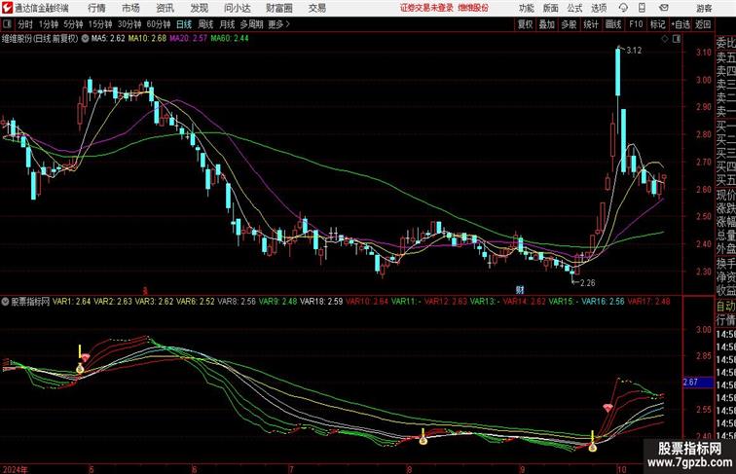The height and width of the screenshot is (474, 736).
Task: Click the yellow money-bag signal near May
Action: coord(80,369)
